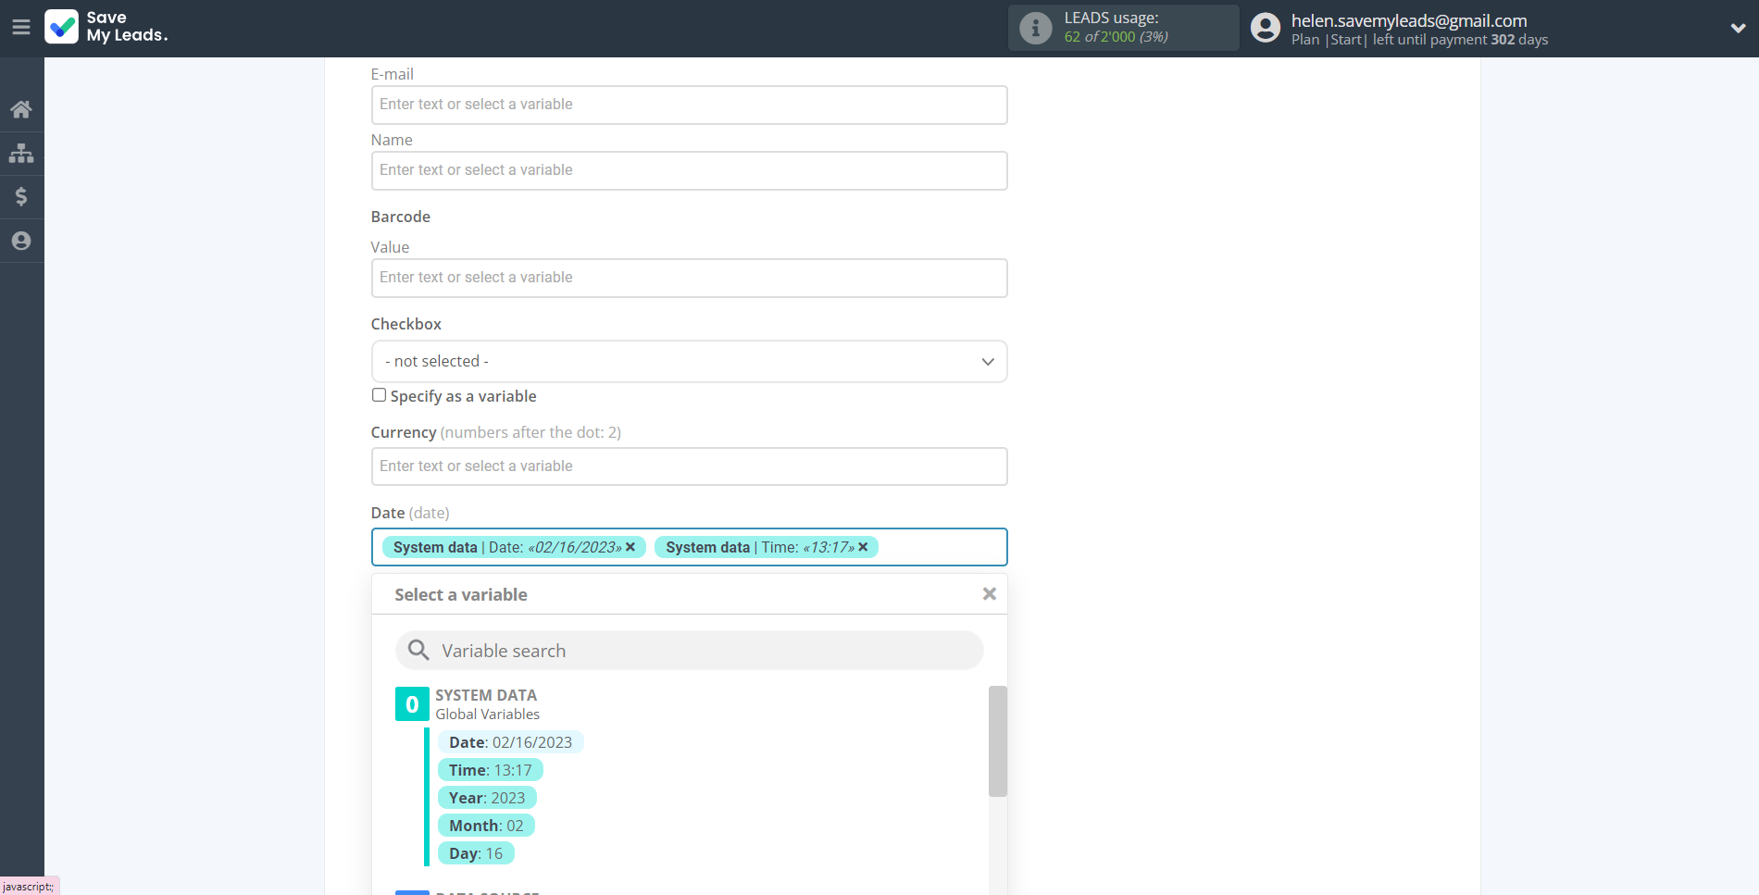This screenshot has height=895, width=1759.
Task: Click the Variable search box
Action: [x=689, y=651]
